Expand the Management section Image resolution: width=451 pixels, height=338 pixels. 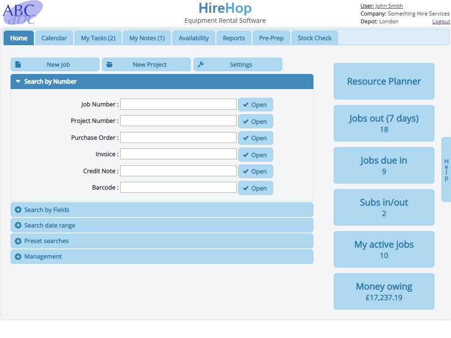click(x=162, y=256)
